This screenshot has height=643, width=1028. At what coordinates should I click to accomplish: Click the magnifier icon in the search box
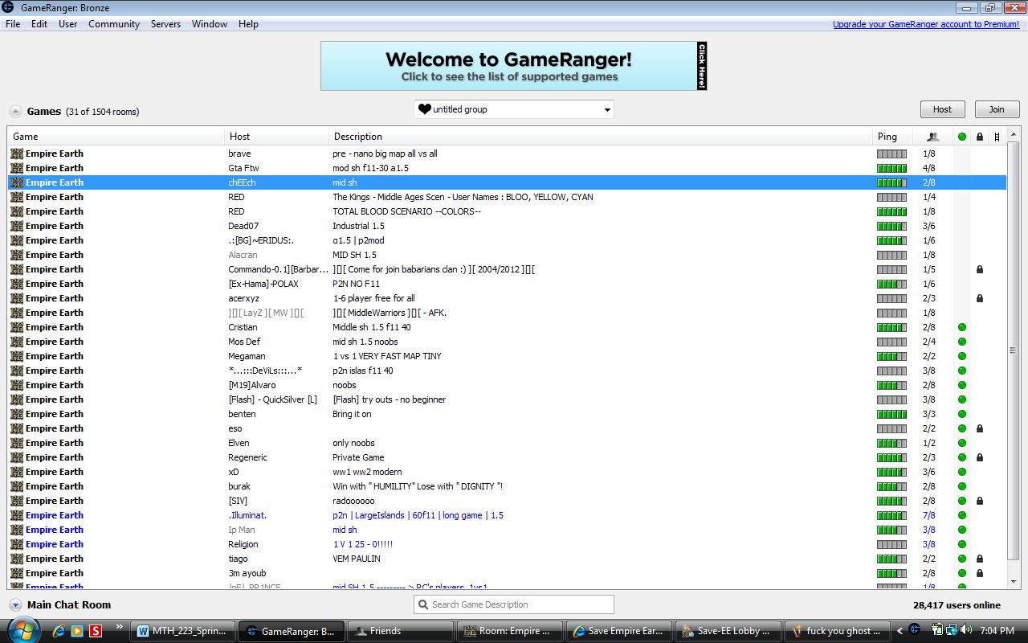point(422,604)
